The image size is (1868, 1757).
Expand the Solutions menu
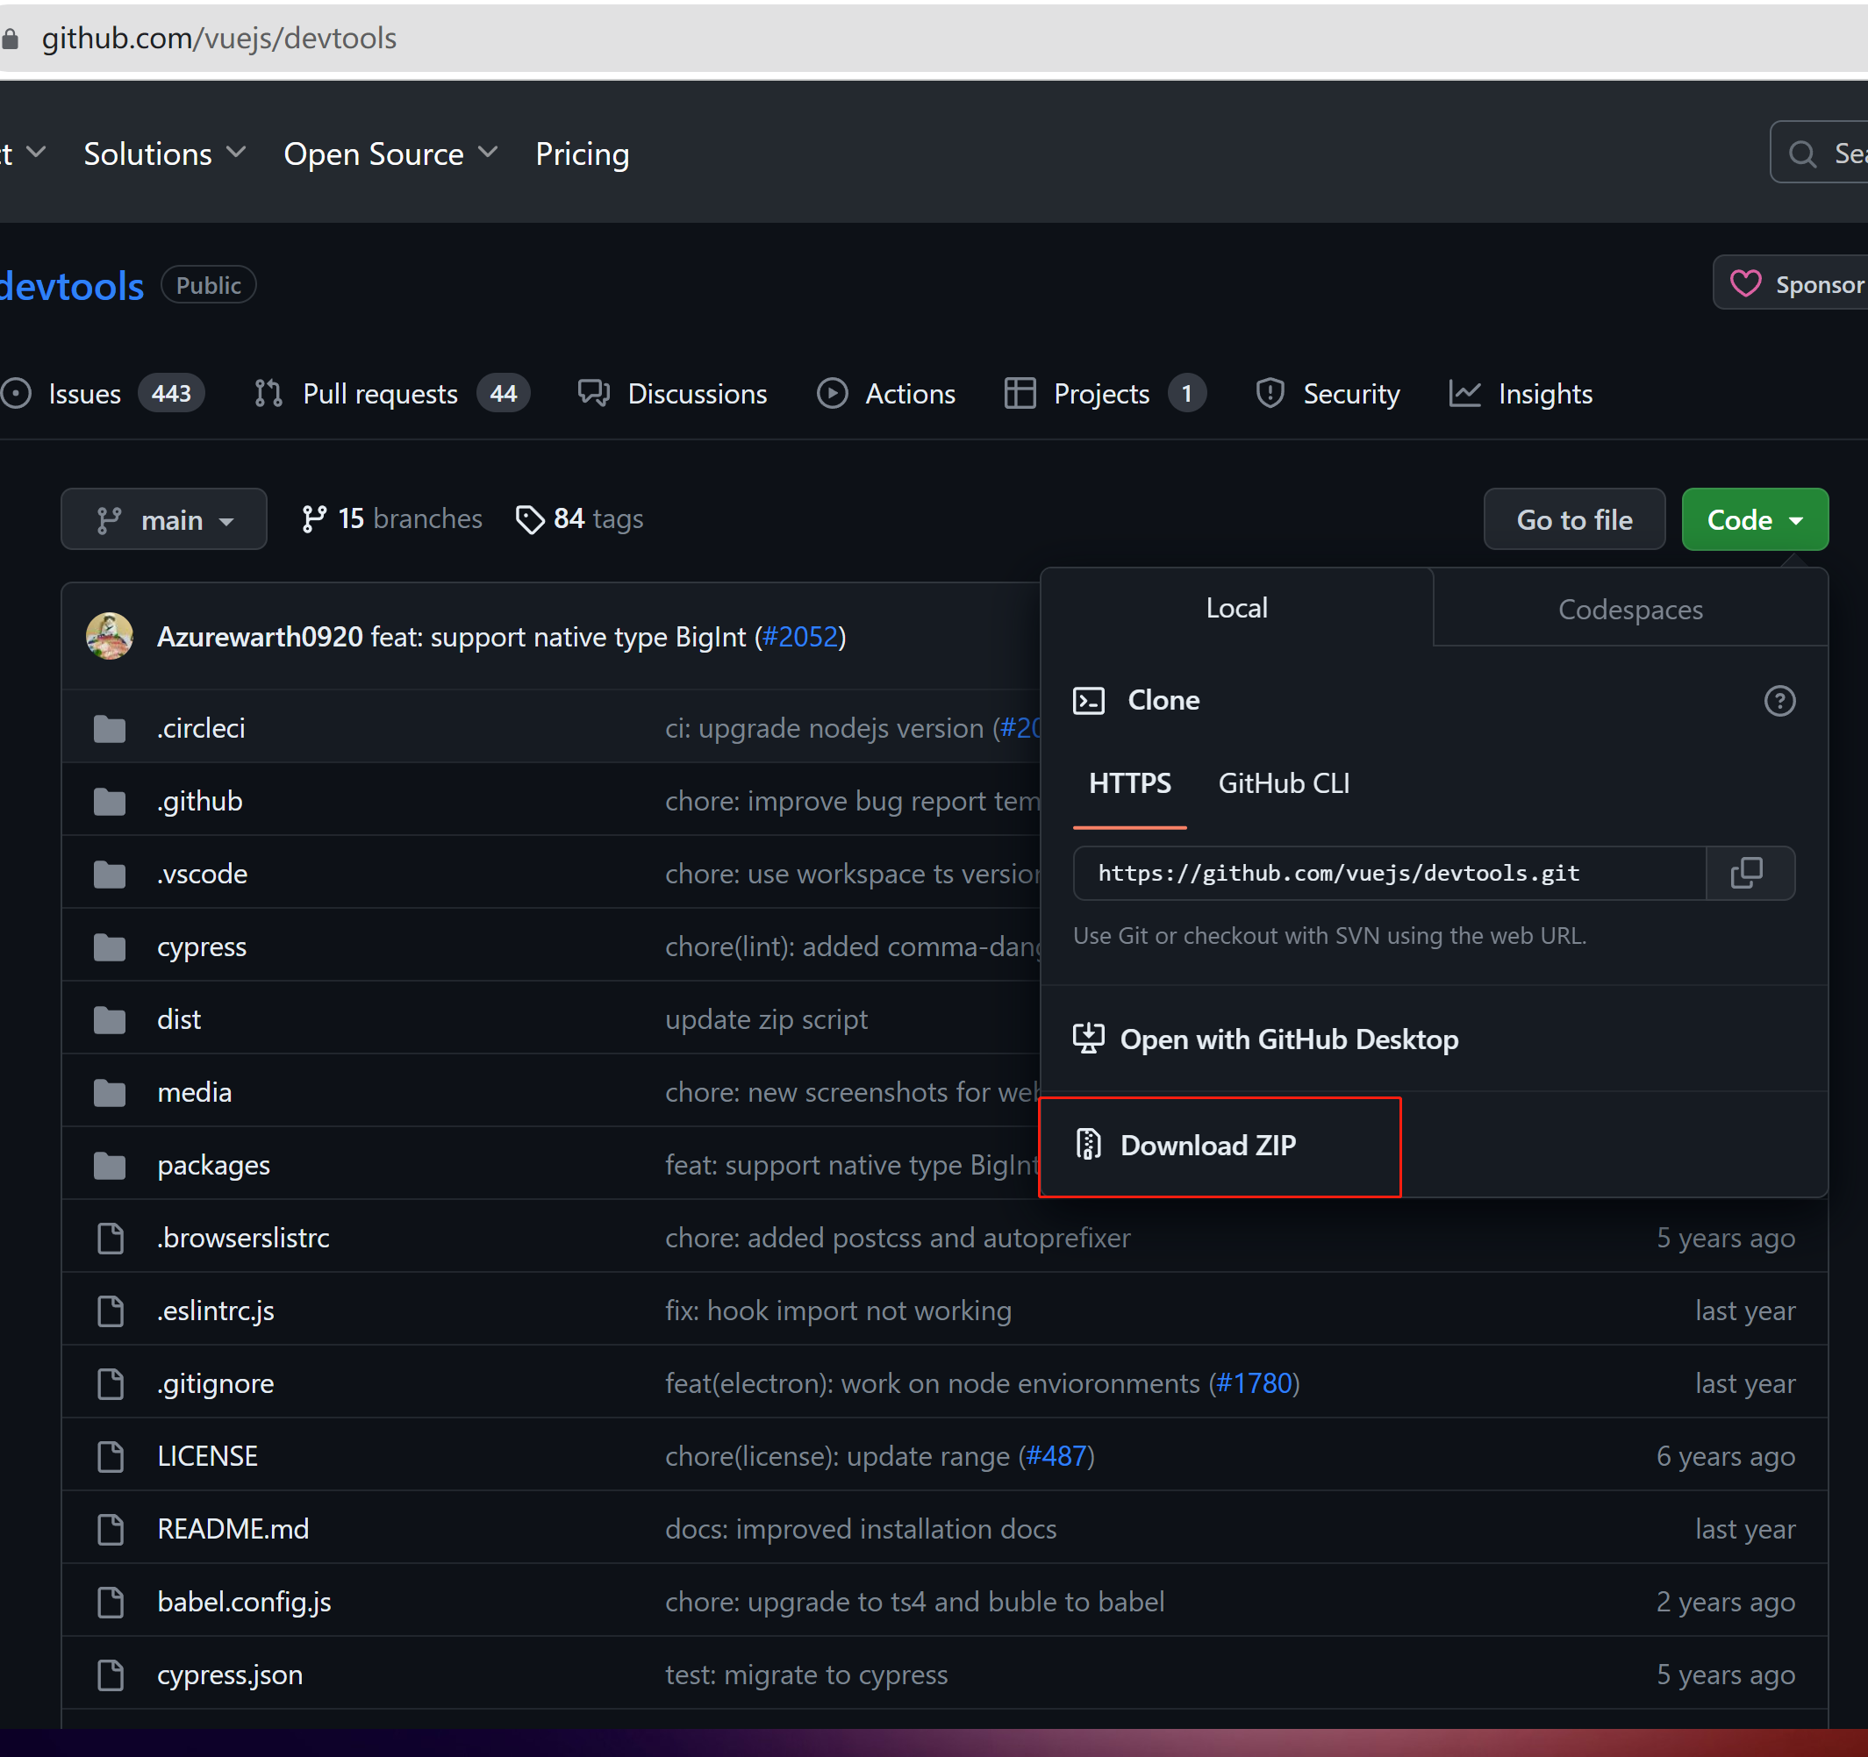[x=164, y=154]
